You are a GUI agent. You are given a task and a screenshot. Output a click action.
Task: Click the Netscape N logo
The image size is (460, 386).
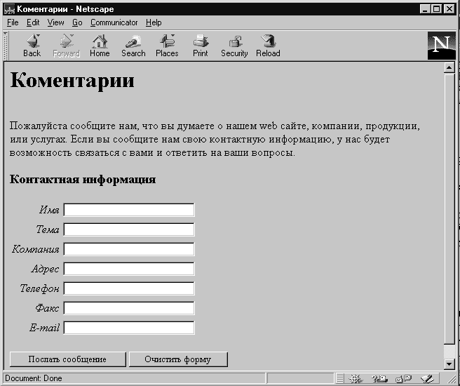(441, 46)
